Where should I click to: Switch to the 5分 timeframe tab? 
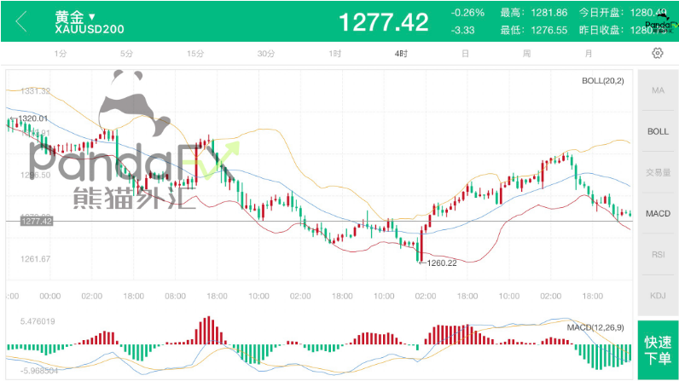pos(126,54)
